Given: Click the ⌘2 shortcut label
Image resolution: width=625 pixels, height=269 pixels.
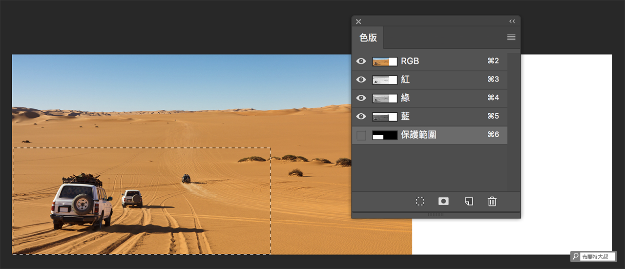Looking at the screenshot, I should pyautogui.click(x=493, y=61).
